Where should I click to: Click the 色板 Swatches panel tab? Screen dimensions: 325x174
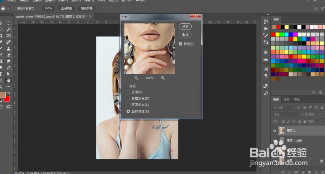[x=276, y=19]
